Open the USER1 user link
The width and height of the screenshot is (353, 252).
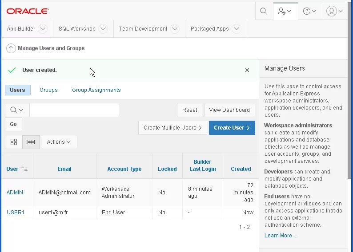[16, 213]
